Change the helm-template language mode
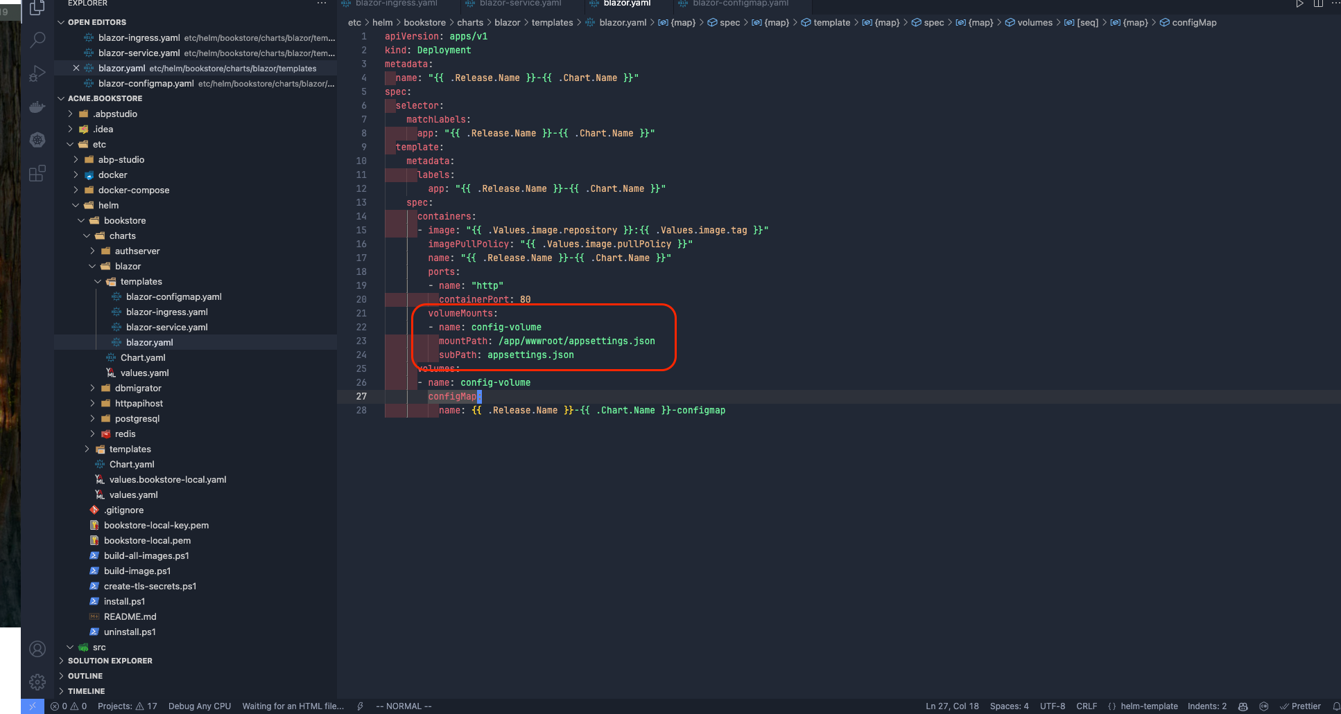Viewport: 1341px width, 714px height. click(1148, 706)
